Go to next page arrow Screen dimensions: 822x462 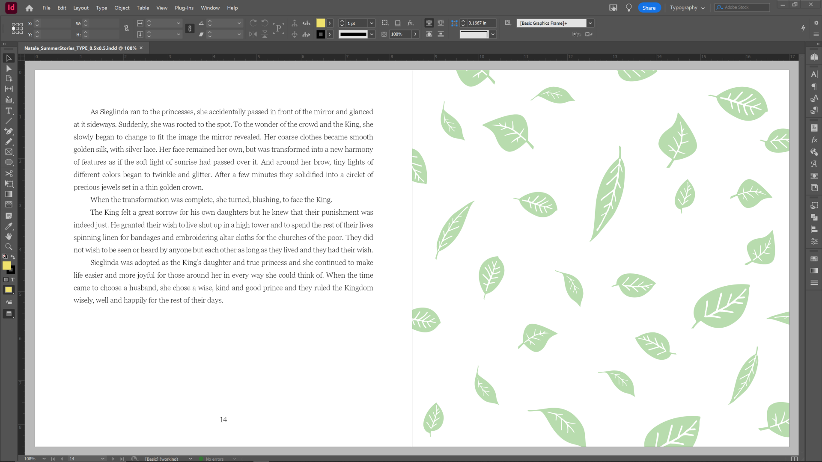113,459
